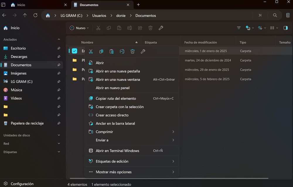Viewport: 293px width, 187px height.
Task: Open the search magnifier icon
Action: pos(275,15)
